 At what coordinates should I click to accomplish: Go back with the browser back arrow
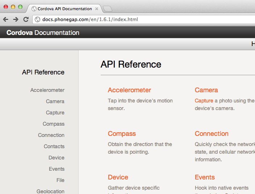[x=6, y=19]
